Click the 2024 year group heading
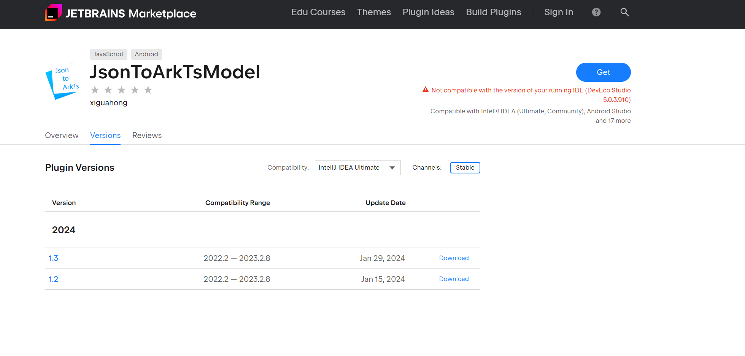Image resolution: width=745 pixels, height=356 pixels. 64,230
